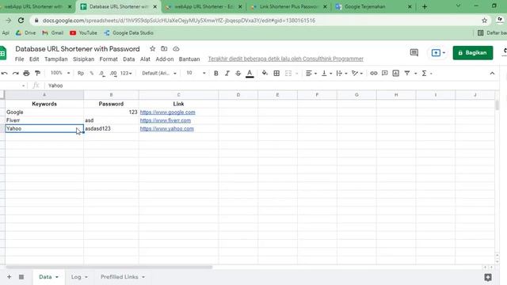
Task: Decrease decimal places
Action: (102, 74)
